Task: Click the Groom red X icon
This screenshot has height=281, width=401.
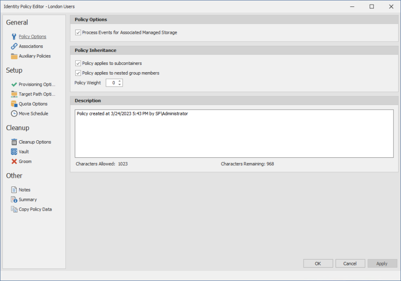Action: coord(14,162)
